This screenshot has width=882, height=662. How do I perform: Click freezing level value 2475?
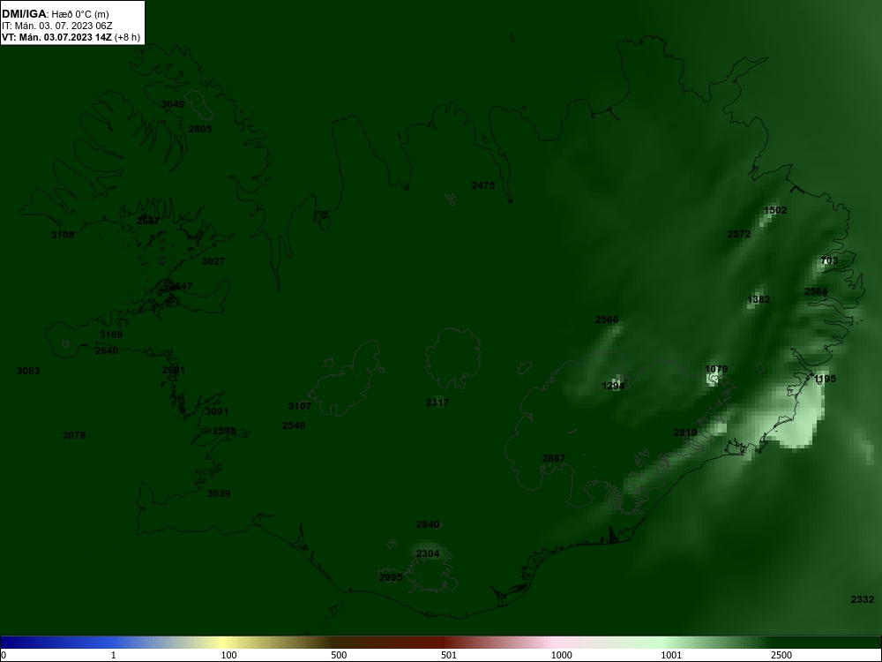click(483, 185)
